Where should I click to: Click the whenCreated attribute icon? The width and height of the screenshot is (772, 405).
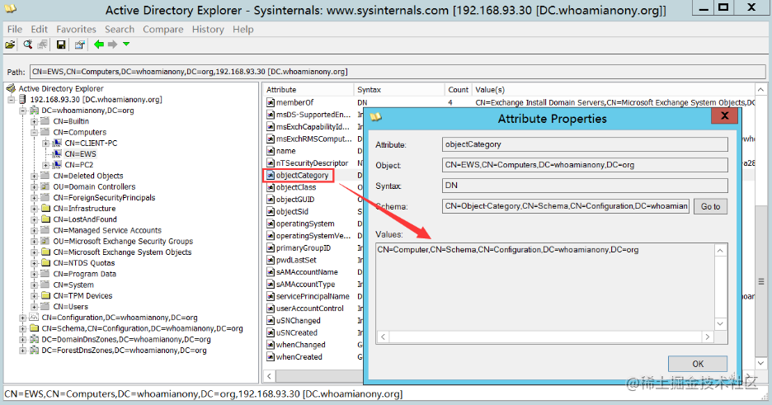(x=271, y=357)
